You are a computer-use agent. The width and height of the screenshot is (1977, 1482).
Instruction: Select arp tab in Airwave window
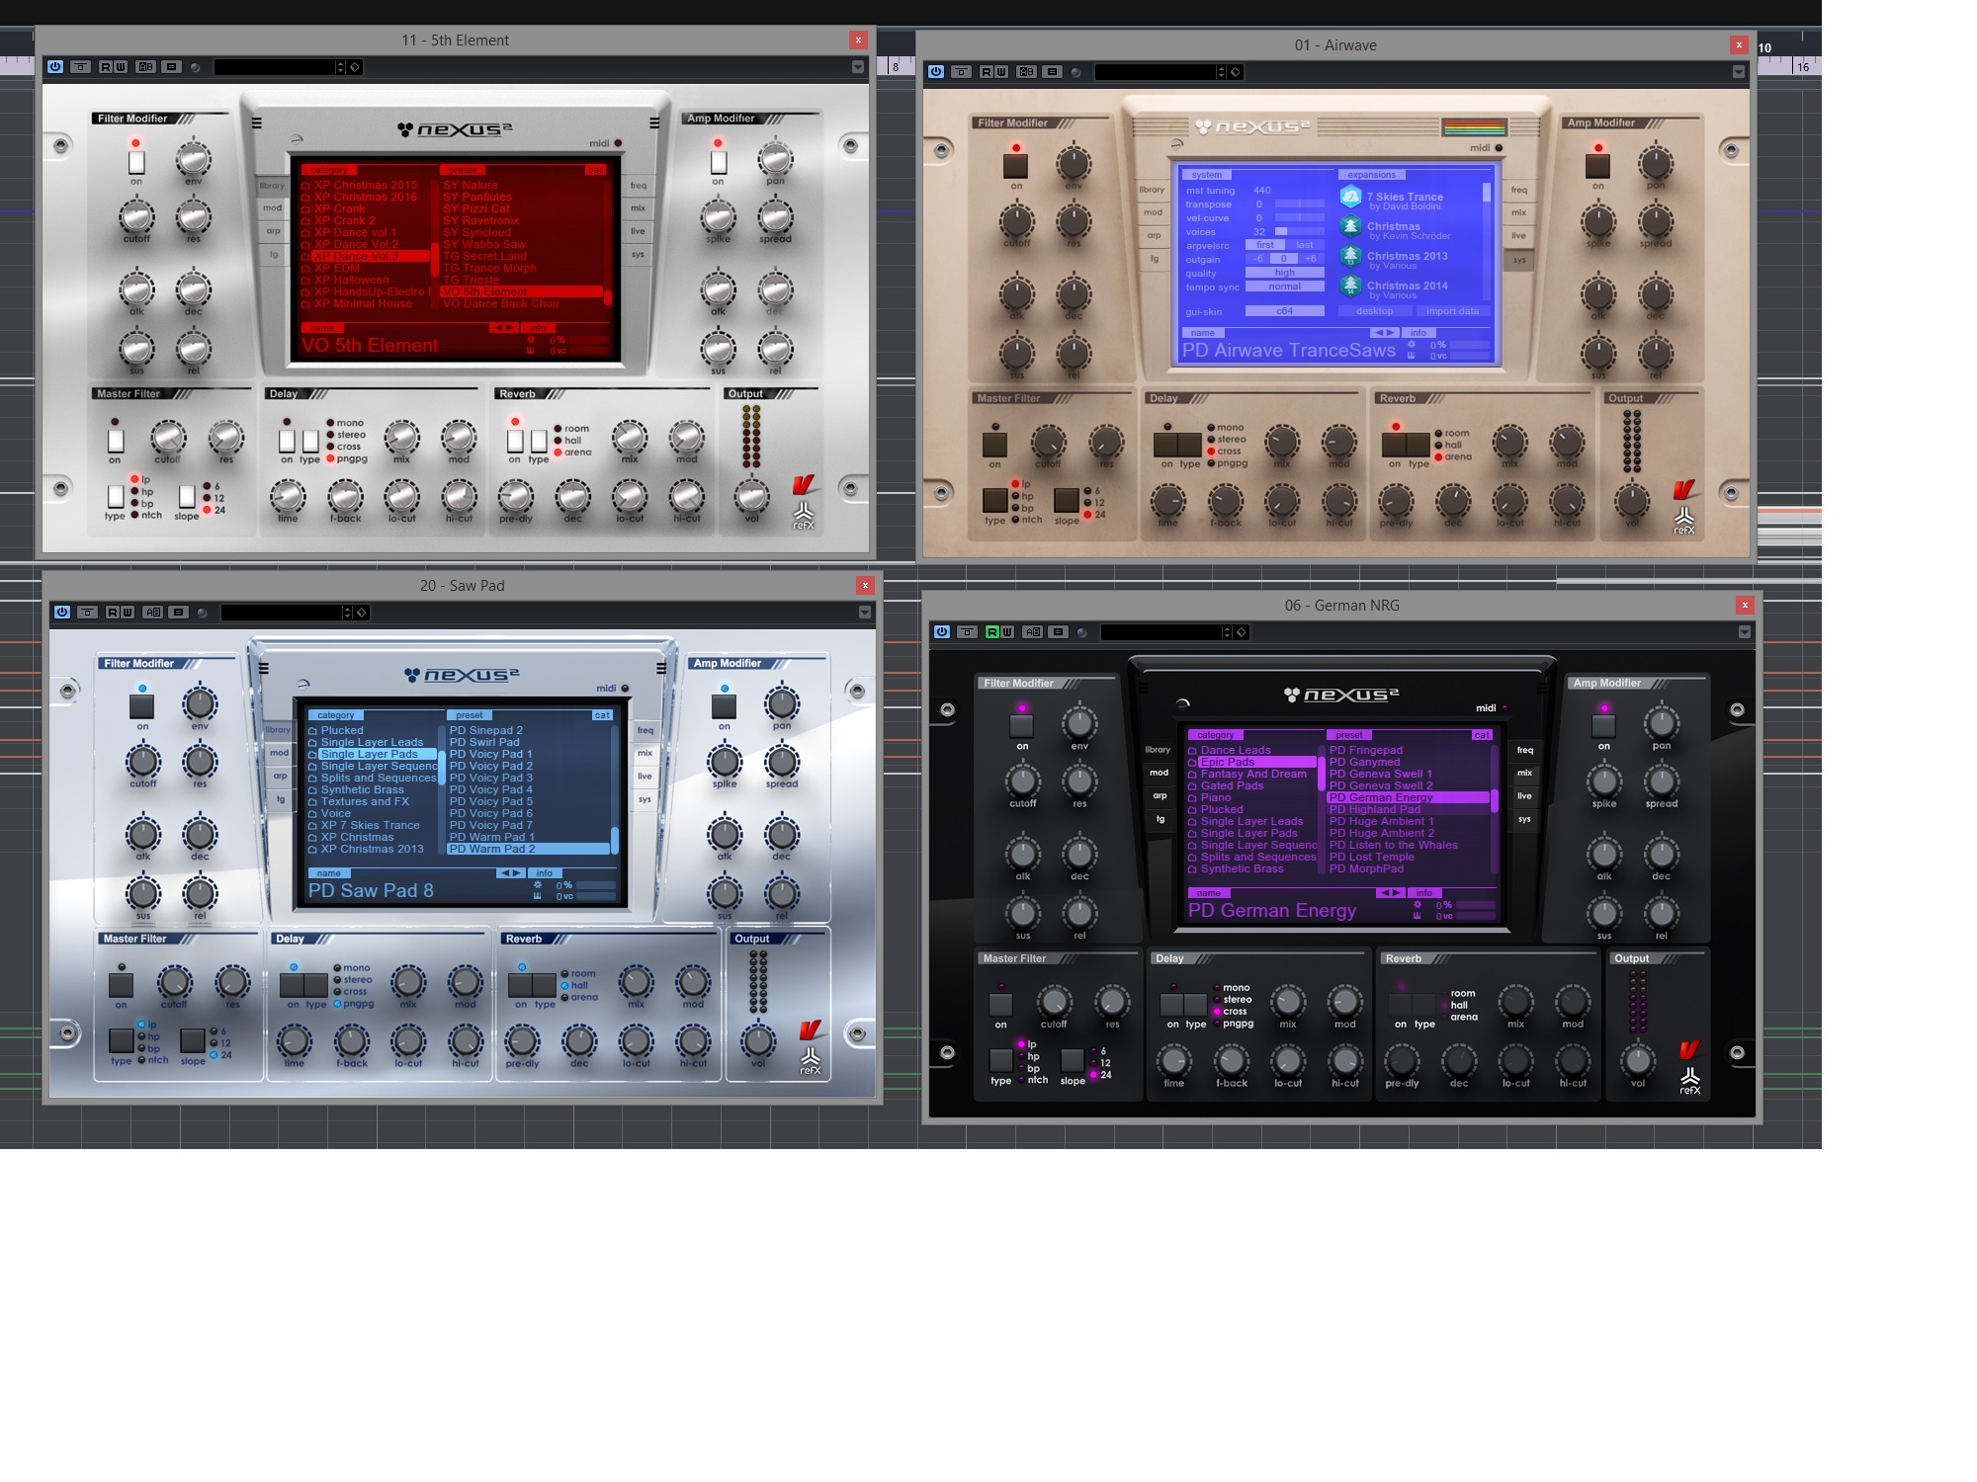(1154, 236)
